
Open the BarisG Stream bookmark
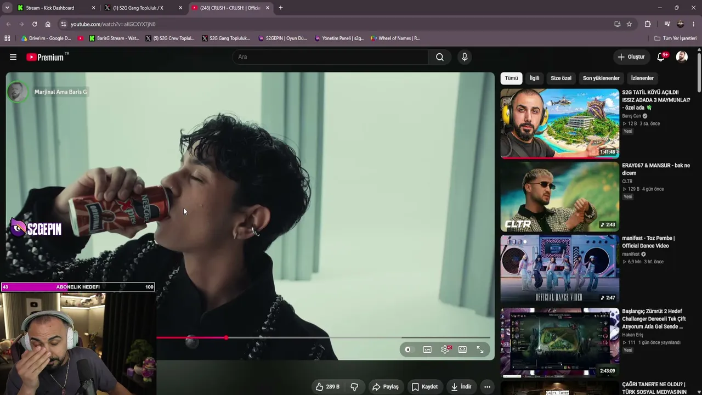(x=114, y=38)
